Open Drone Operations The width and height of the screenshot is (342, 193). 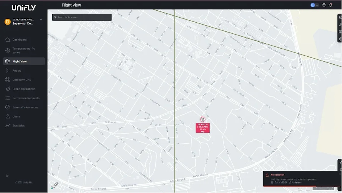(24, 89)
